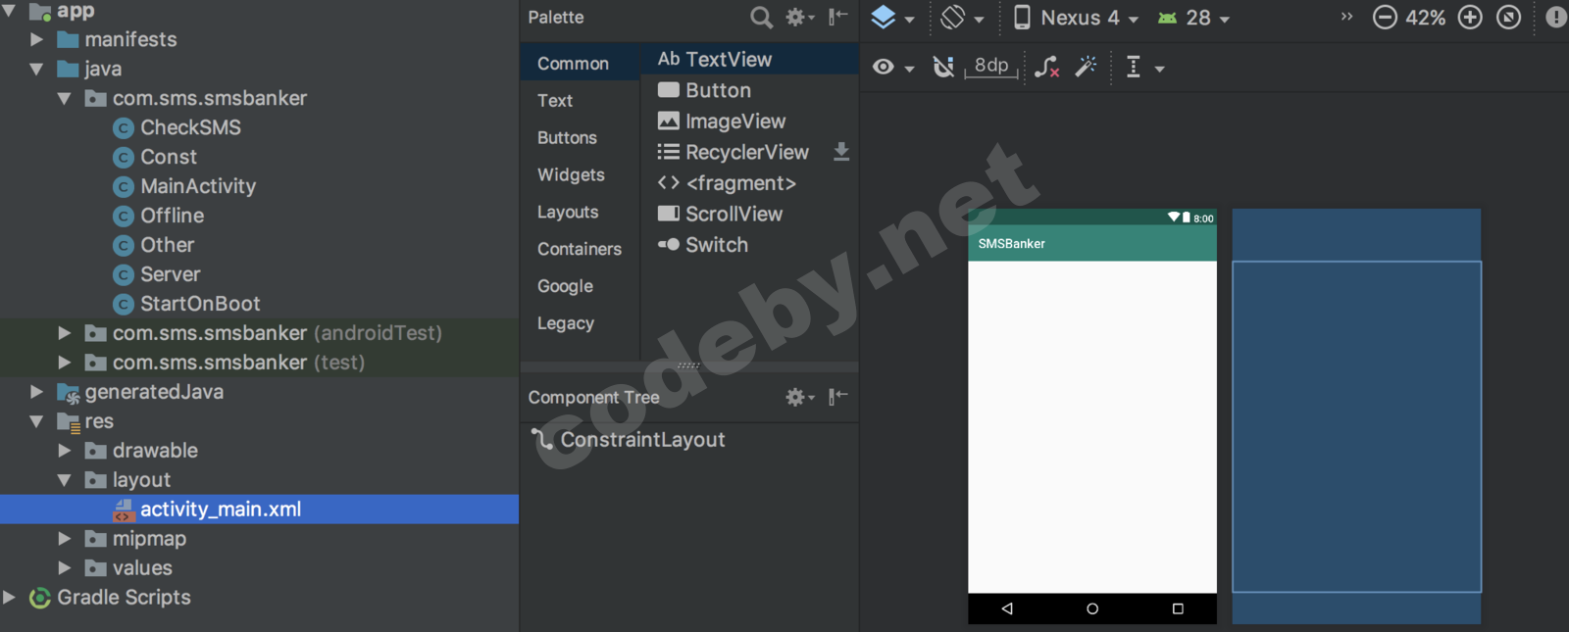This screenshot has height=632, width=1569.
Task: Download RecyclerView dependency icon
Action: click(841, 152)
